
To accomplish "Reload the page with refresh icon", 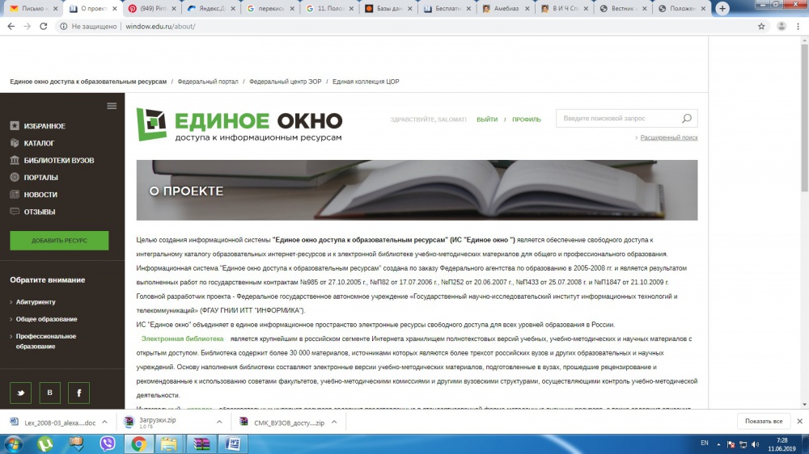I will [x=44, y=27].
